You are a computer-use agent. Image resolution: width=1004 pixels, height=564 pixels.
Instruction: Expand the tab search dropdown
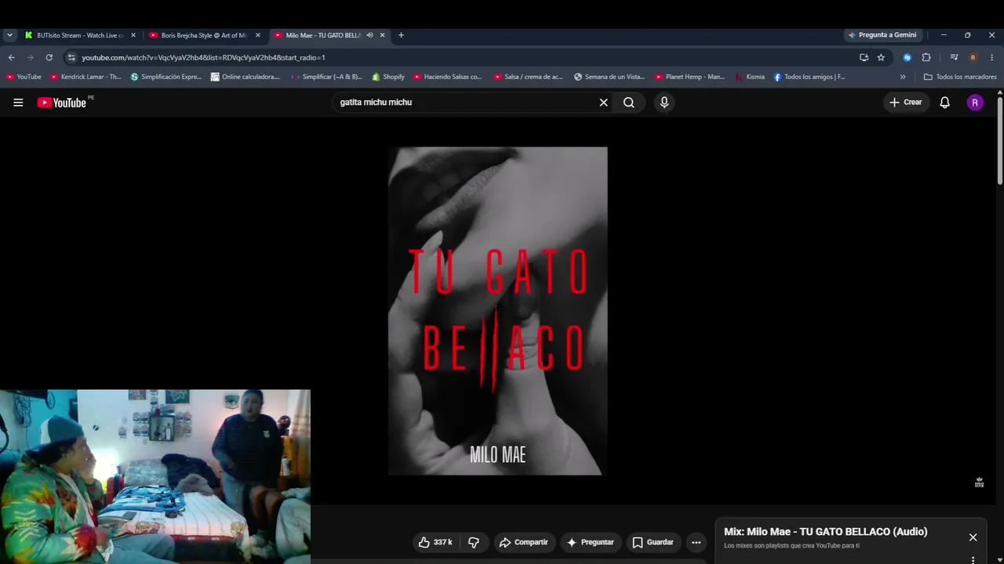(9, 35)
